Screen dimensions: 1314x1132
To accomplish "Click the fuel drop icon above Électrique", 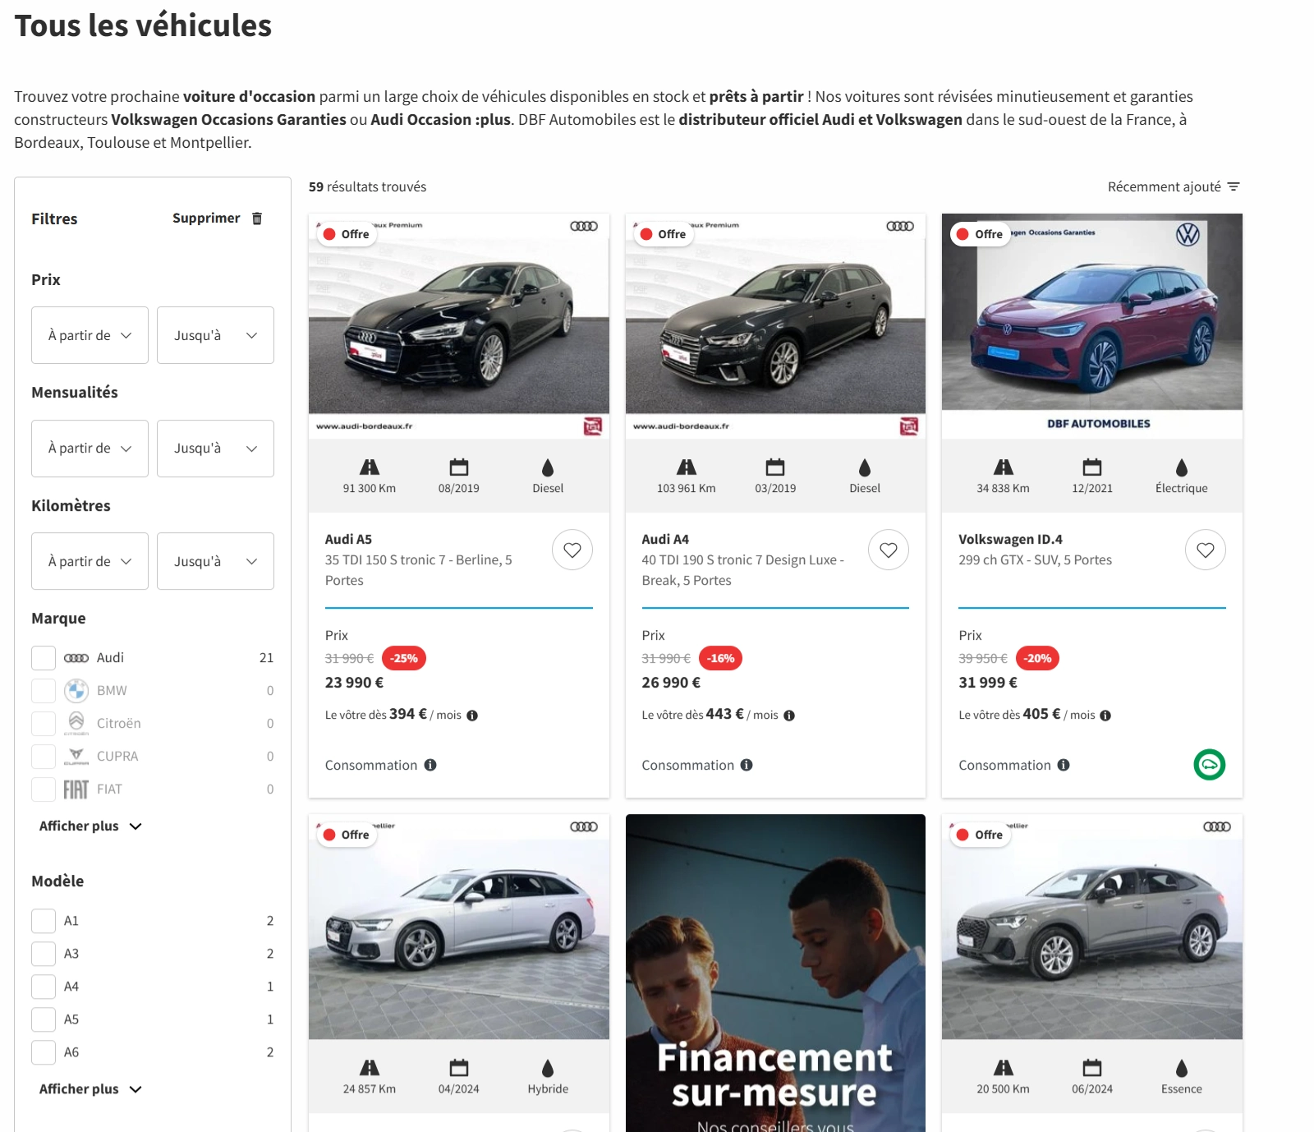I will tap(1182, 467).
